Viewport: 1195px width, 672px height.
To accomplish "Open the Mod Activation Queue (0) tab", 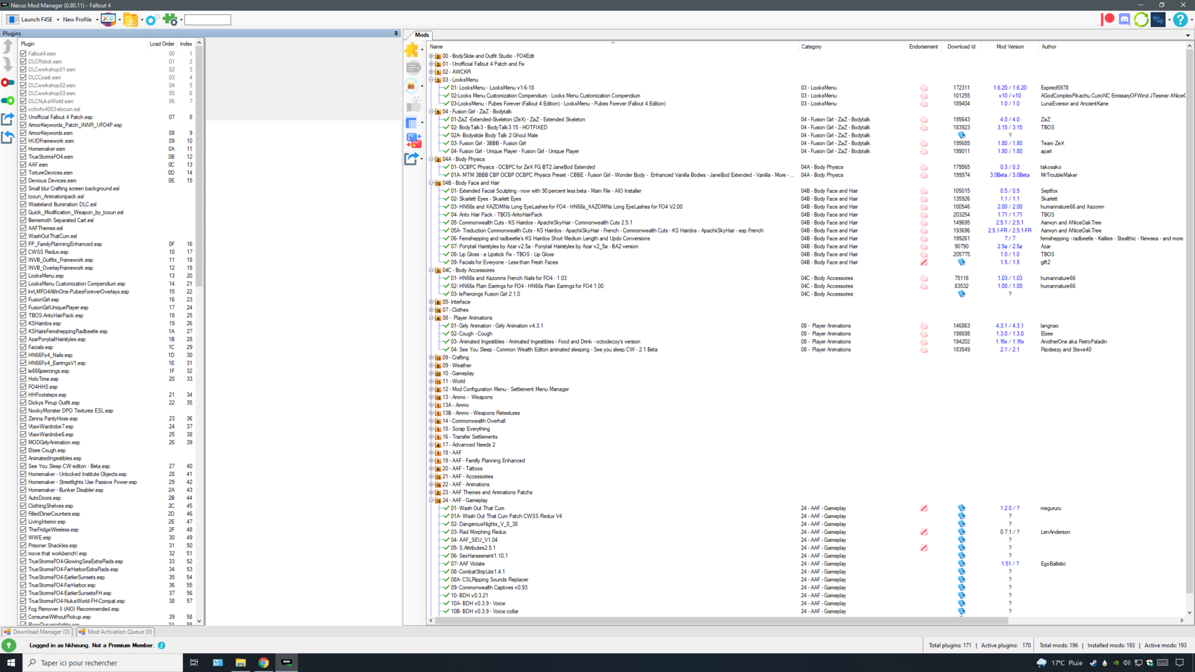I will (116, 632).
